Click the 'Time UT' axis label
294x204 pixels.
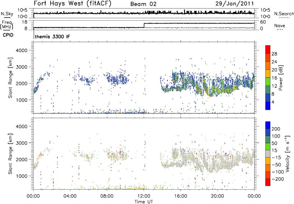point(144,202)
